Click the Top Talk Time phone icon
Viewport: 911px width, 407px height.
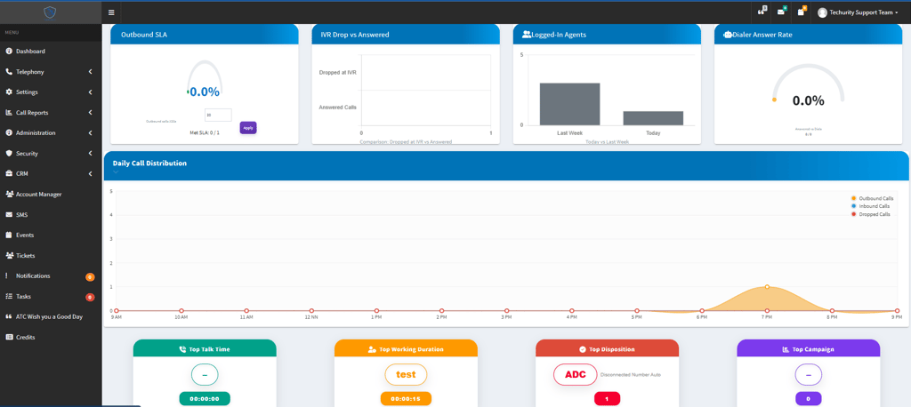pyautogui.click(x=182, y=349)
